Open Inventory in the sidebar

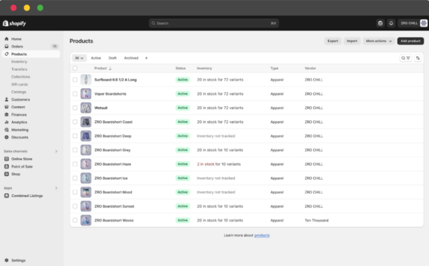19,61
